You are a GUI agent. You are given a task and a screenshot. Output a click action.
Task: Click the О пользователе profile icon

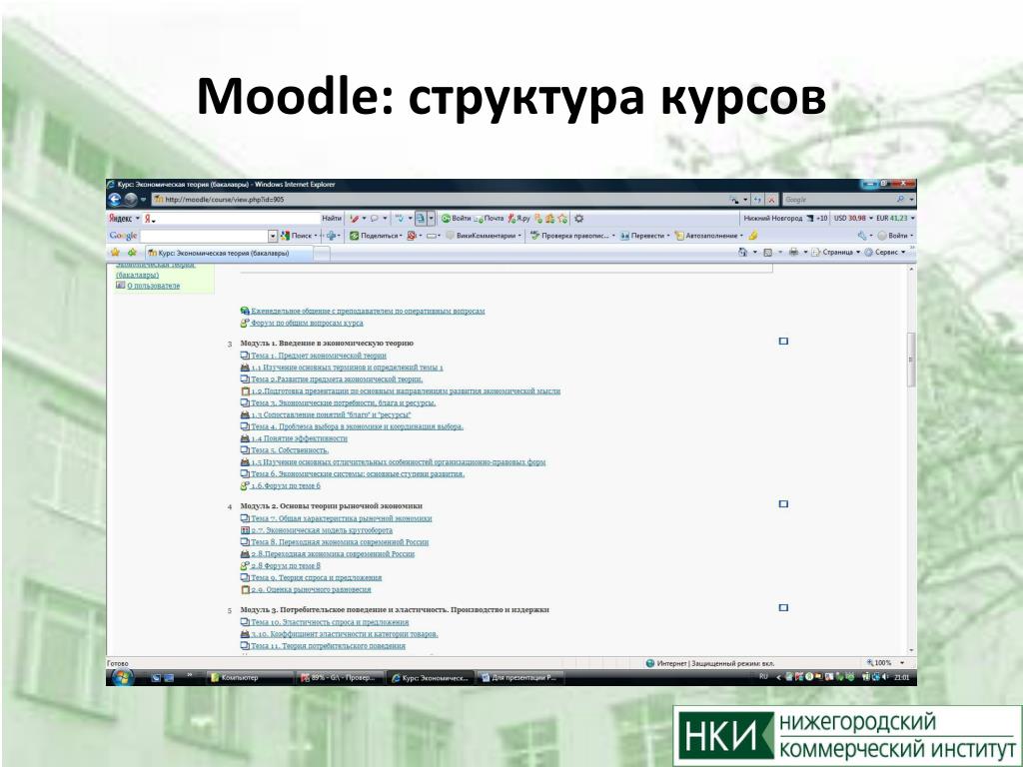(120, 285)
